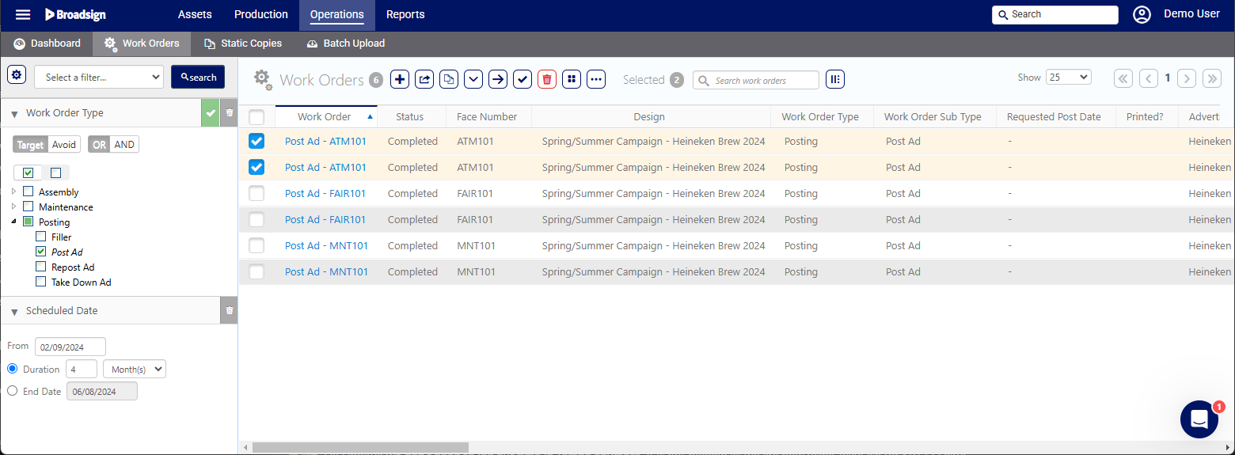Check the Repost Ad checkbox
1235x455 pixels.
41,267
